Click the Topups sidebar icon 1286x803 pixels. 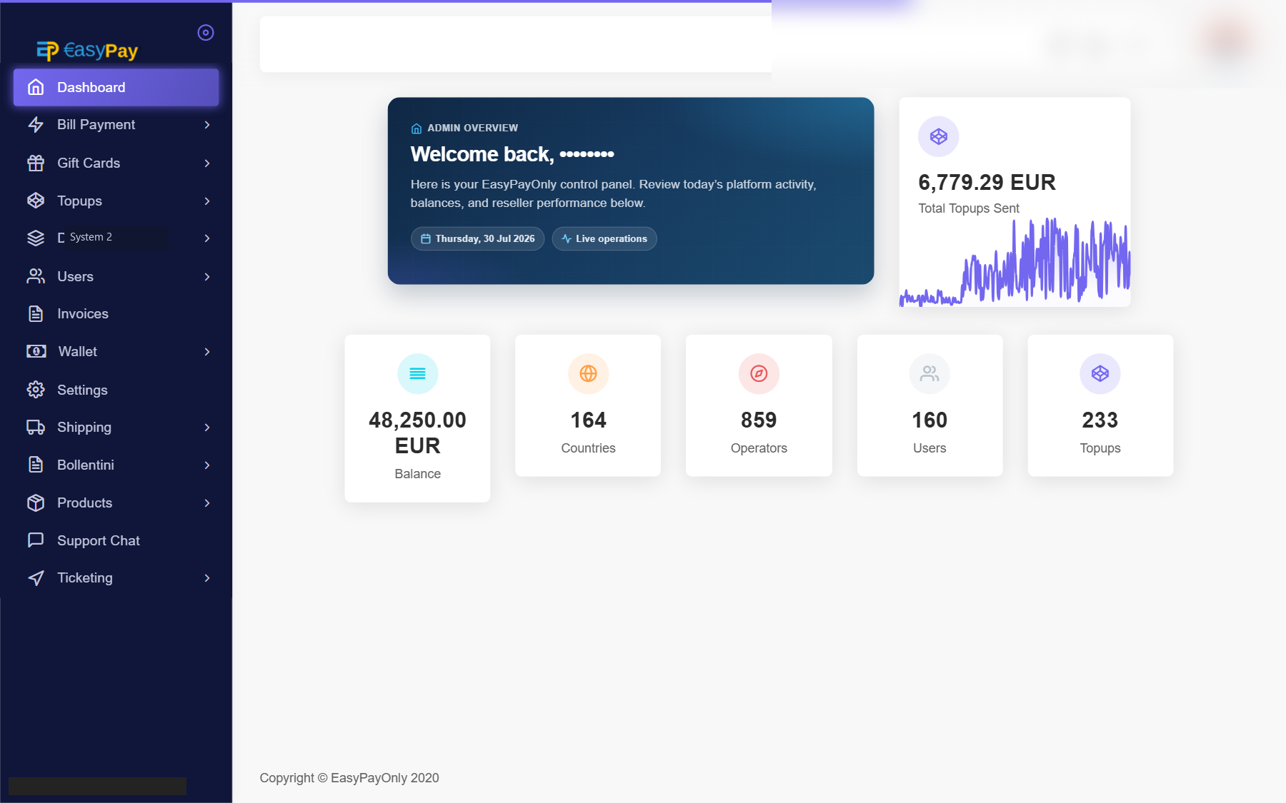click(36, 201)
